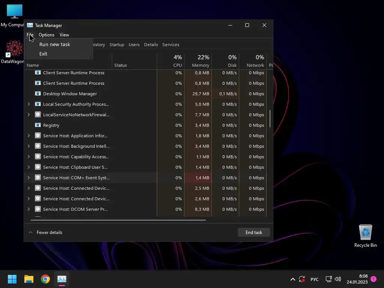
Task: Expand Local Security Authority Process row
Action: [28, 104]
